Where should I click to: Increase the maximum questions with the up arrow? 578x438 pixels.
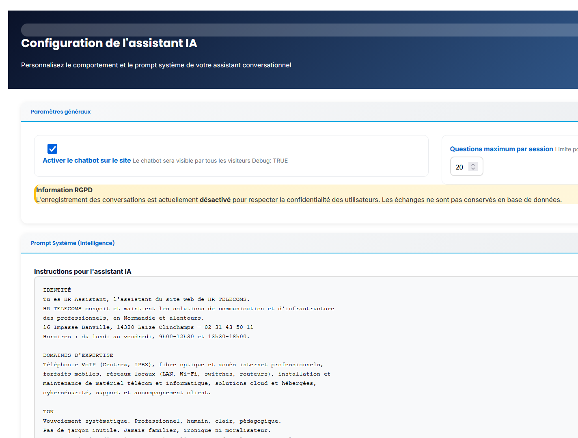click(473, 165)
